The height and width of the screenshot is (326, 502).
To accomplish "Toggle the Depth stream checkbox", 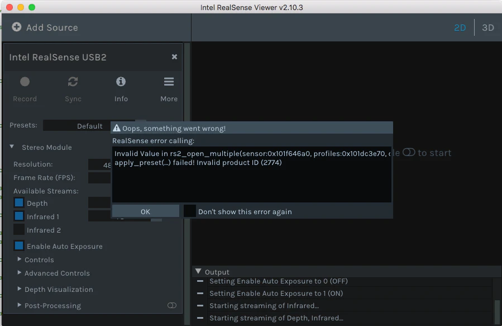I will pyautogui.click(x=19, y=202).
